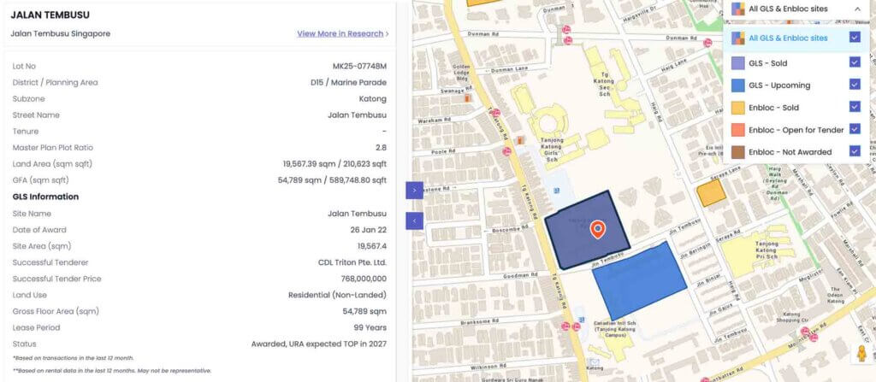The image size is (876, 382).
Task: Click the parking icon near Branksome Rd
Action: click(x=582, y=320)
